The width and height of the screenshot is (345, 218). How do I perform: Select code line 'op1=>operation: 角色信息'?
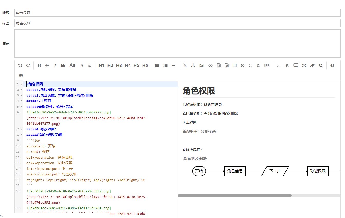pyautogui.click(x=50, y=158)
